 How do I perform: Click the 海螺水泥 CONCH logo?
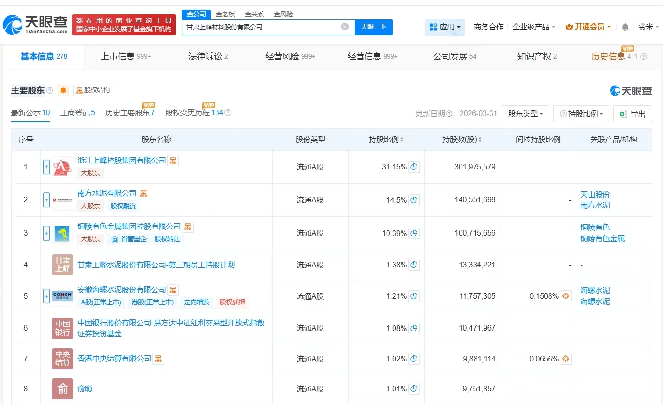[62, 296]
